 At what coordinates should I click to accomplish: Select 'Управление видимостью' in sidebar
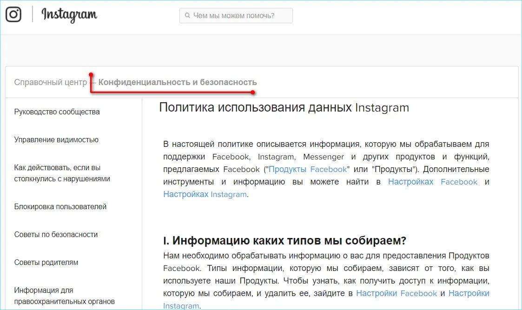[56, 140]
